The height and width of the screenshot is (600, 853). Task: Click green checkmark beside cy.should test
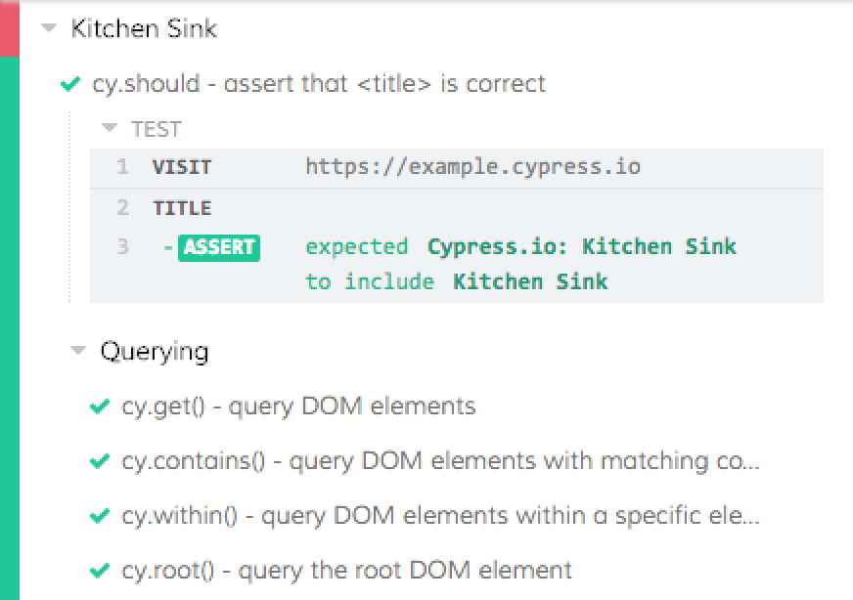69,85
